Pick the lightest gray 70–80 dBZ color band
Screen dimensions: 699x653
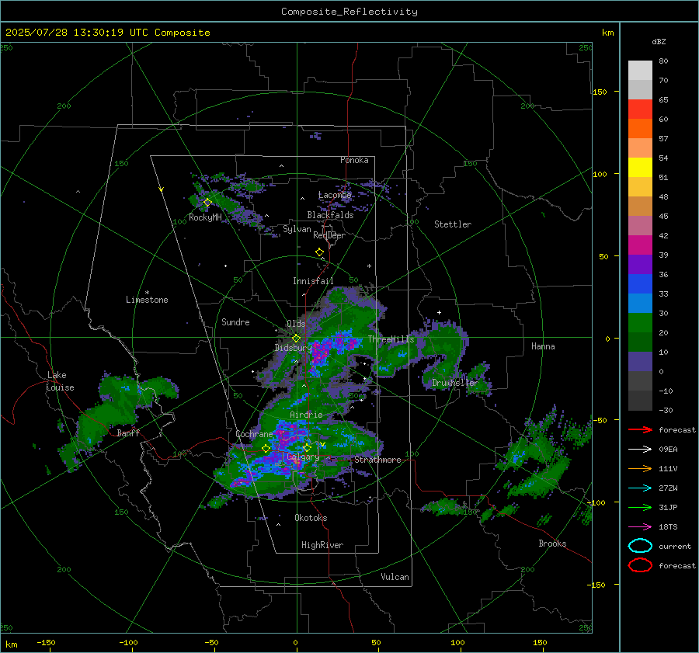click(x=640, y=71)
